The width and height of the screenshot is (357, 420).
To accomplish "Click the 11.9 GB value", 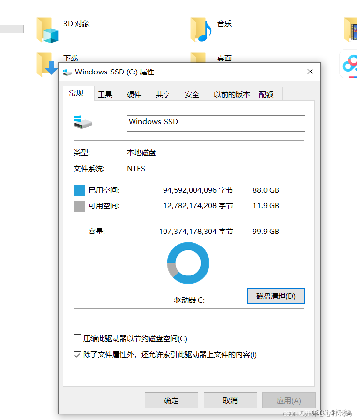I will click(x=266, y=206).
